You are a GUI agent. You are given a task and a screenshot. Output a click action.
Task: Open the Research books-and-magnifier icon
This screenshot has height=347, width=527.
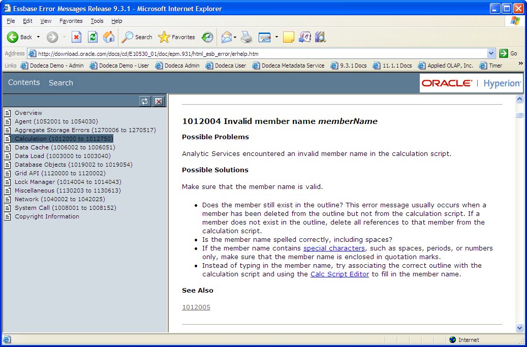[x=321, y=37]
